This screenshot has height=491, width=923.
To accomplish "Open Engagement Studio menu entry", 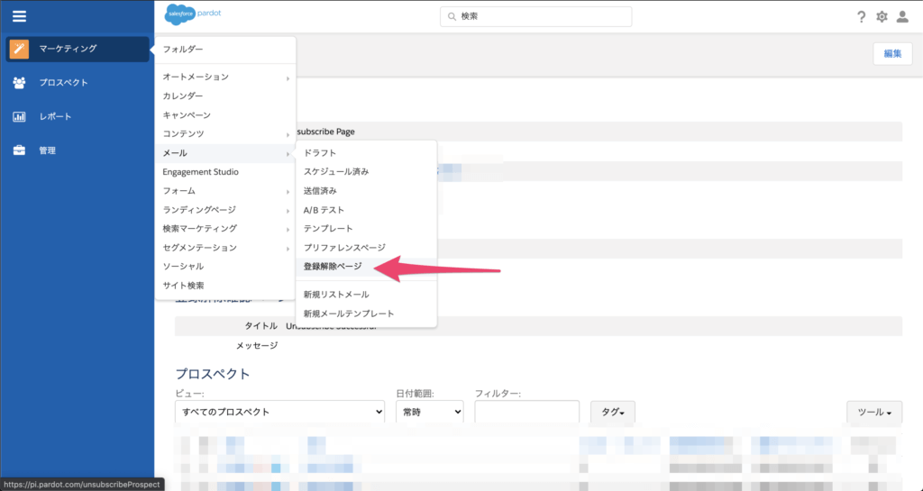I will point(224,172).
